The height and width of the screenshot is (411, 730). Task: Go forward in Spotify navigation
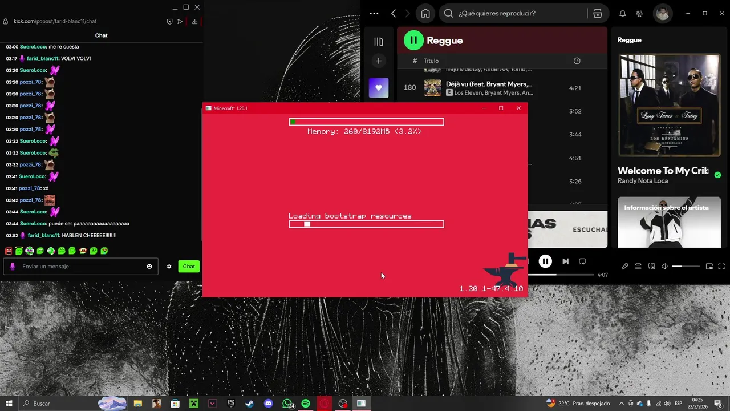407,13
